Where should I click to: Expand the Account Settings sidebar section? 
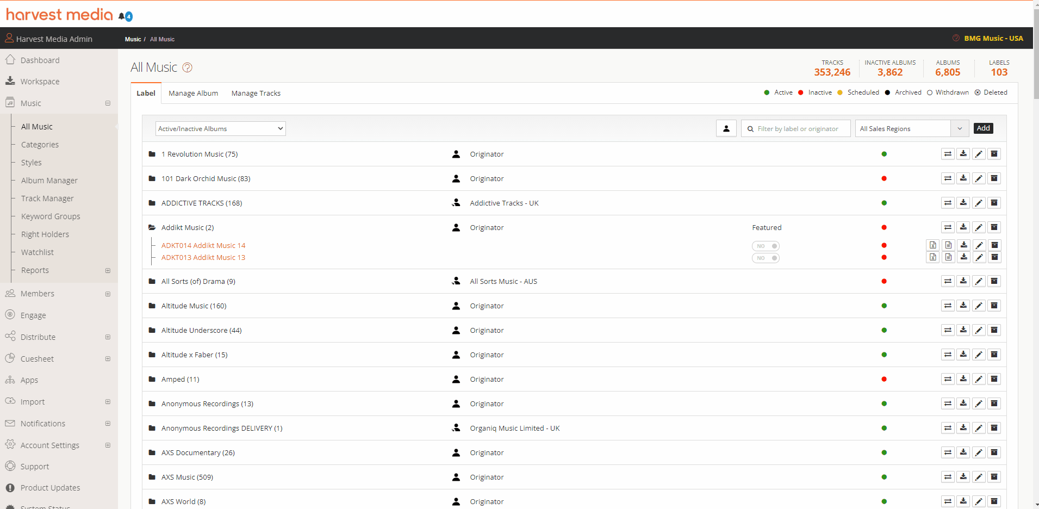108,445
